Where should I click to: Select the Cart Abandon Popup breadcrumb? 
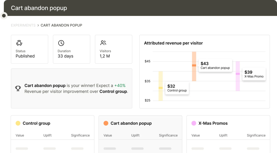[61, 25]
